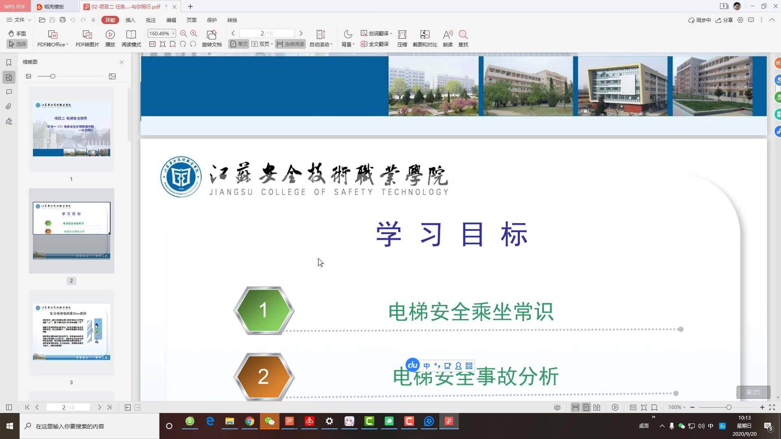Click the toolbar page number input field

tap(267, 33)
